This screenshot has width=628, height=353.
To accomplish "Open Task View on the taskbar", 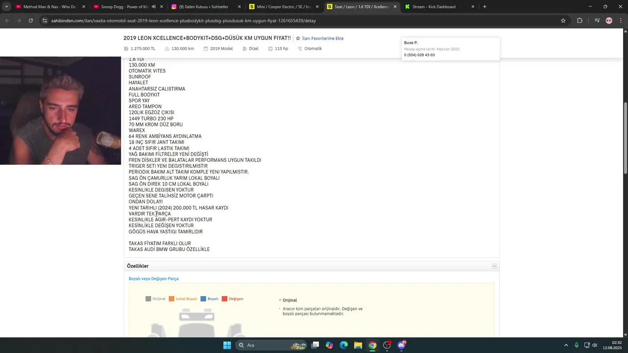I will [315, 345].
